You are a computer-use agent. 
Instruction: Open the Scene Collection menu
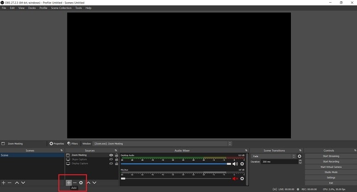point(61,8)
